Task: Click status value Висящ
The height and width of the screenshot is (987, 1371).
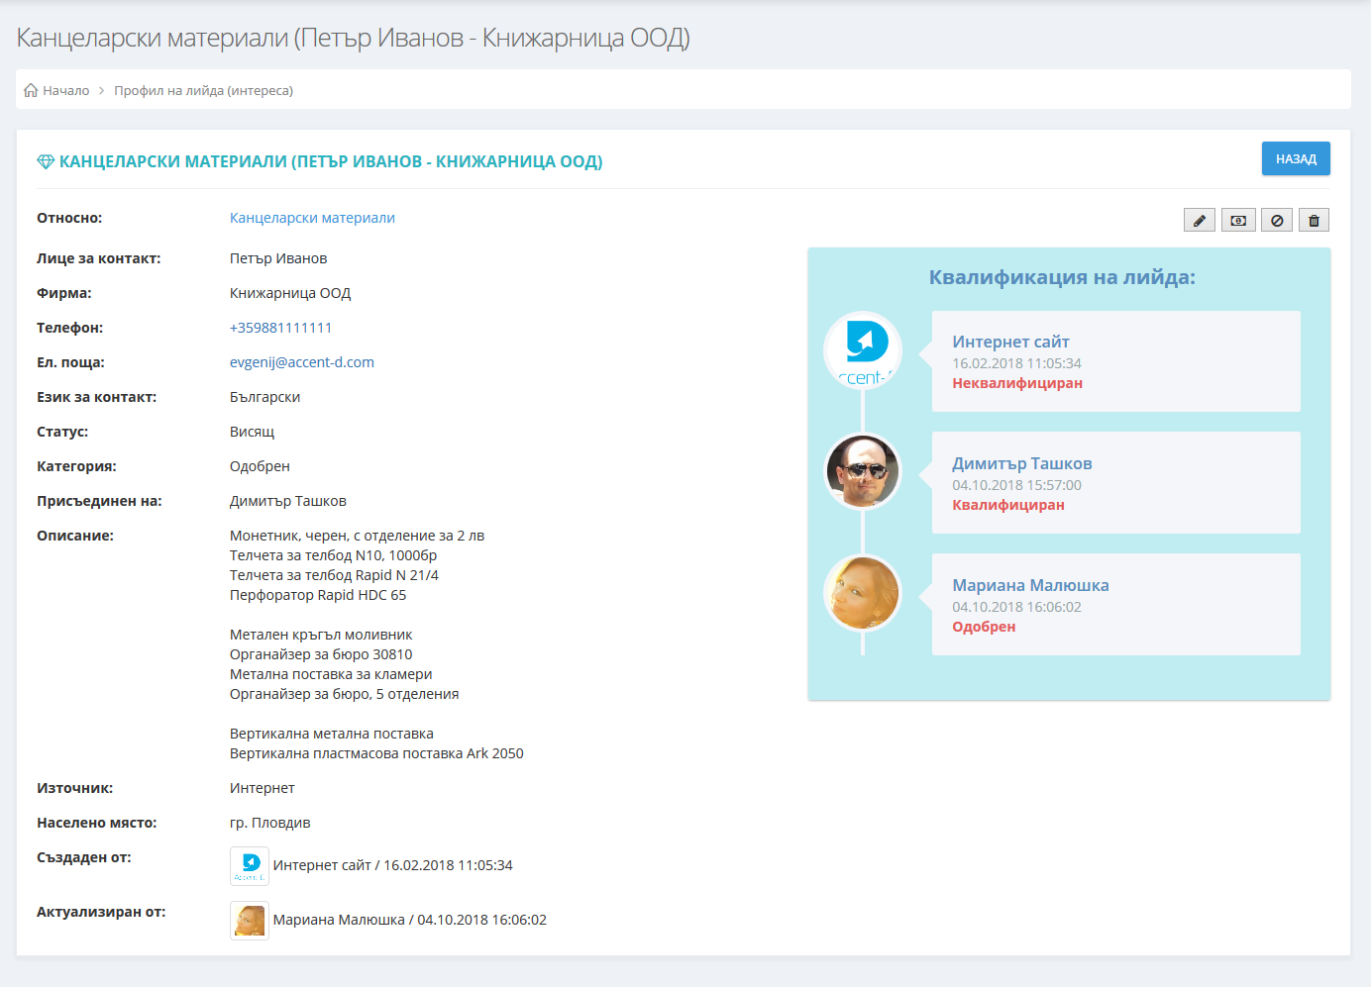Action: (252, 432)
